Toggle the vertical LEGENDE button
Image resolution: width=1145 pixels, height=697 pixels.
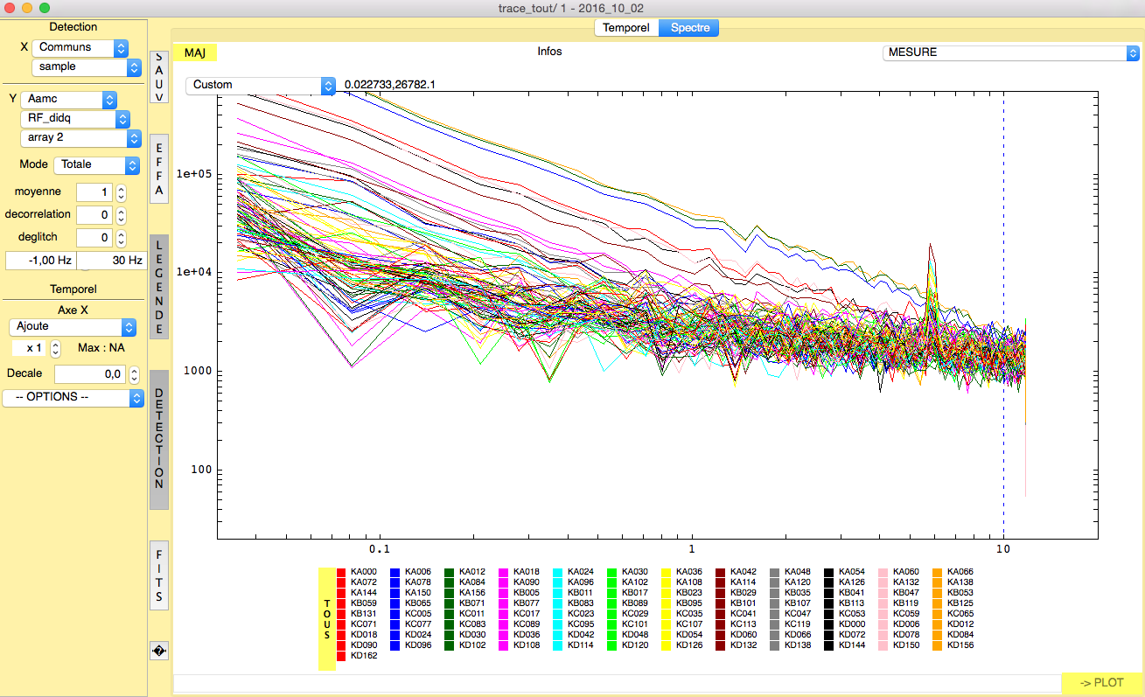click(x=159, y=286)
